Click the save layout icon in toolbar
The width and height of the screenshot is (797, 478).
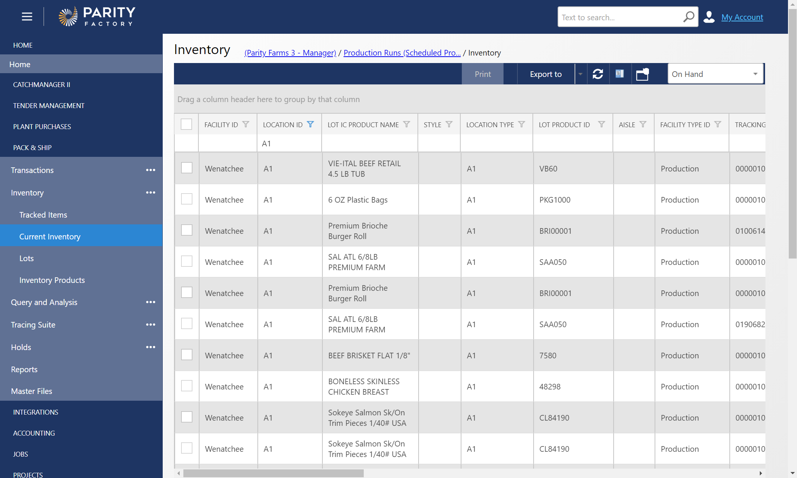click(642, 74)
